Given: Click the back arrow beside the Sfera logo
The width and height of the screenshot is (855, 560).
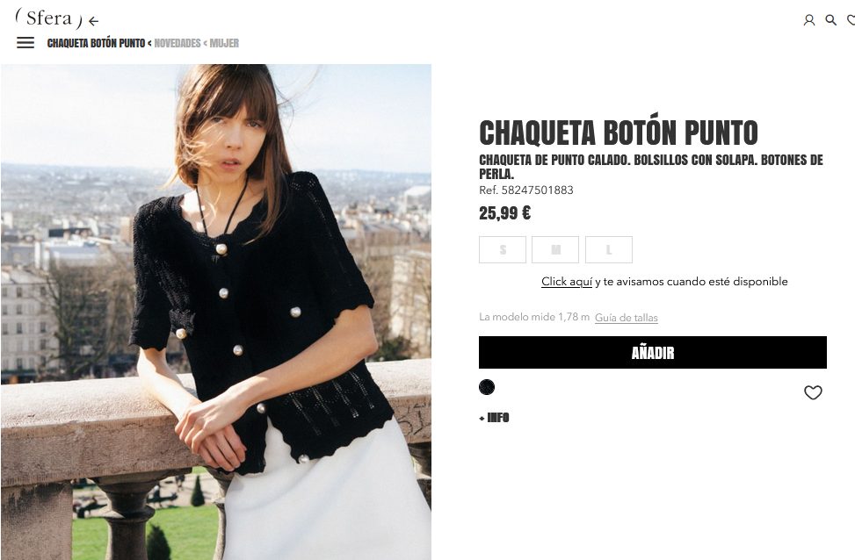Looking at the screenshot, I should [94, 21].
